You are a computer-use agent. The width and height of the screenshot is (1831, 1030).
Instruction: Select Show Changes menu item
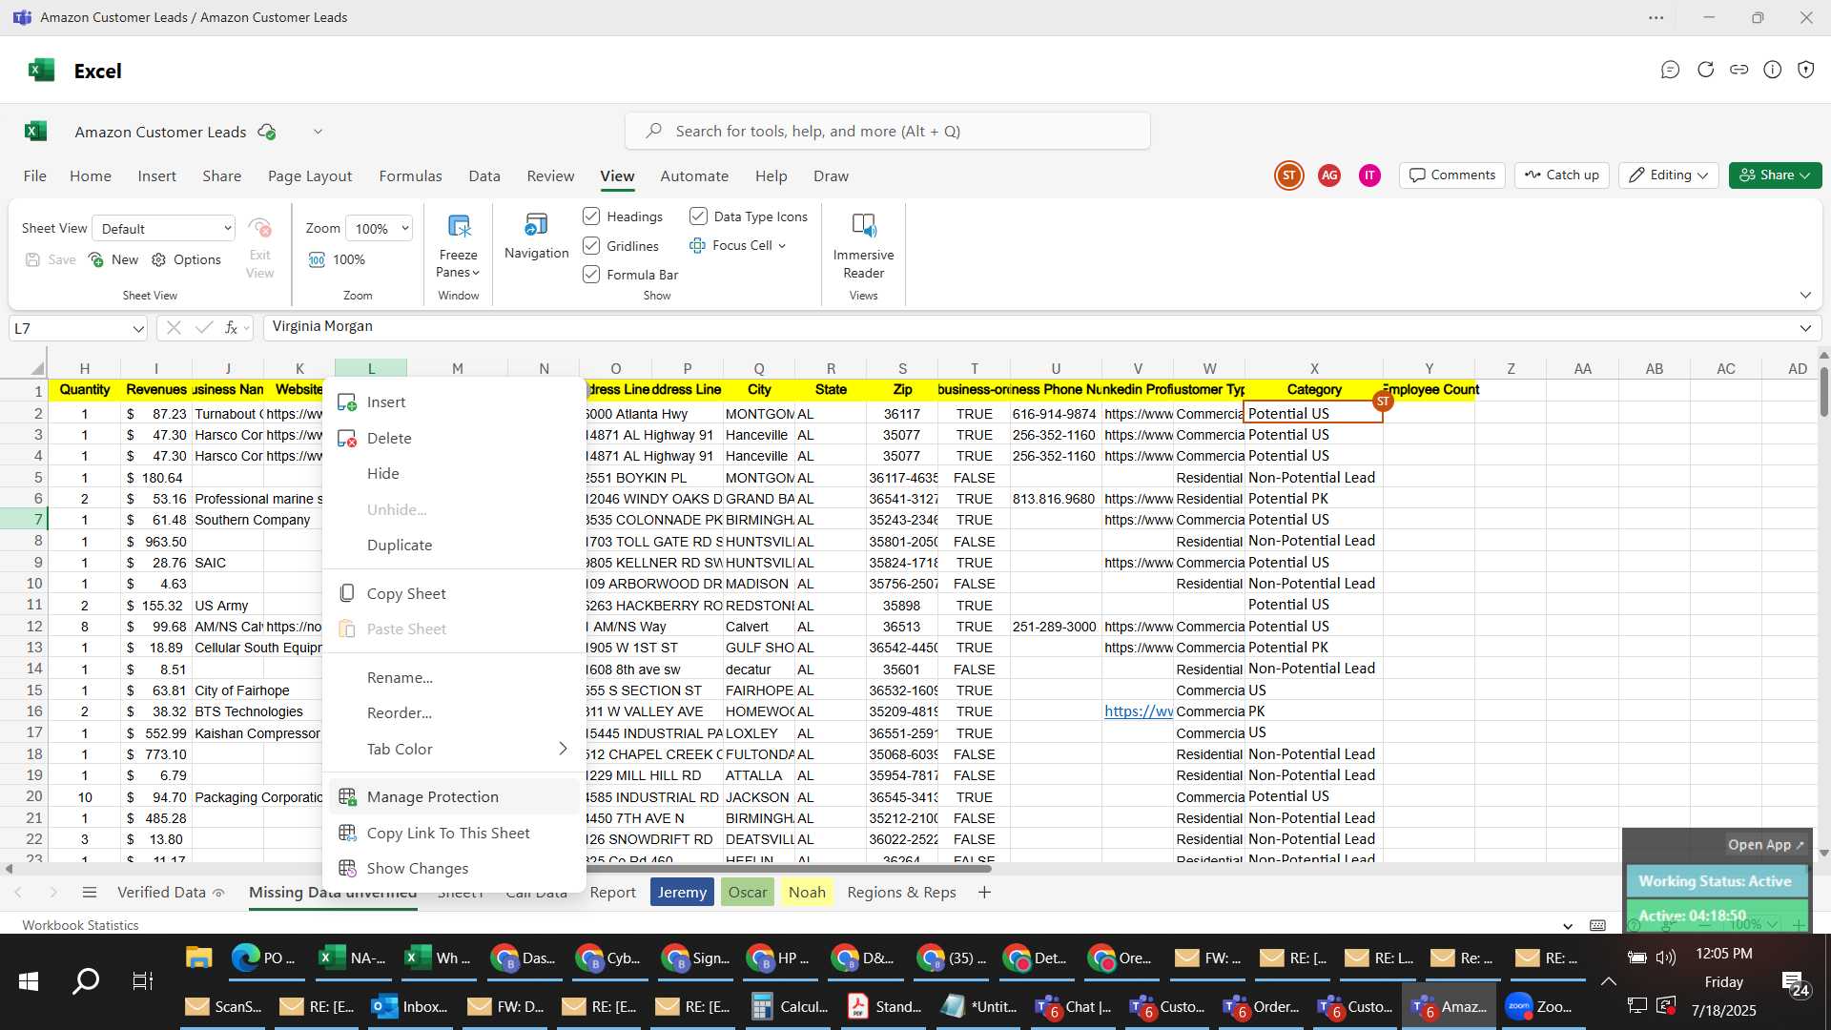[x=454, y=868]
